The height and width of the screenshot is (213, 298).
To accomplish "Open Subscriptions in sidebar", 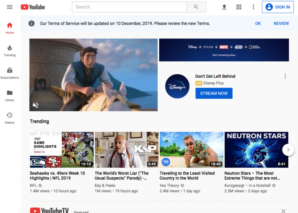I will (9, 73).
